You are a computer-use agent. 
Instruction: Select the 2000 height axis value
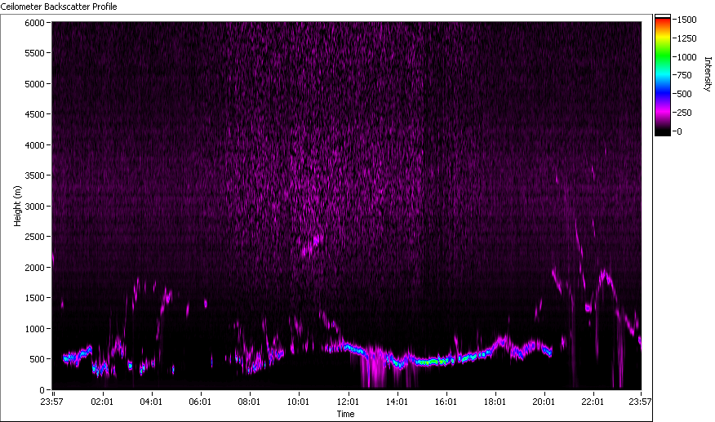34,268
